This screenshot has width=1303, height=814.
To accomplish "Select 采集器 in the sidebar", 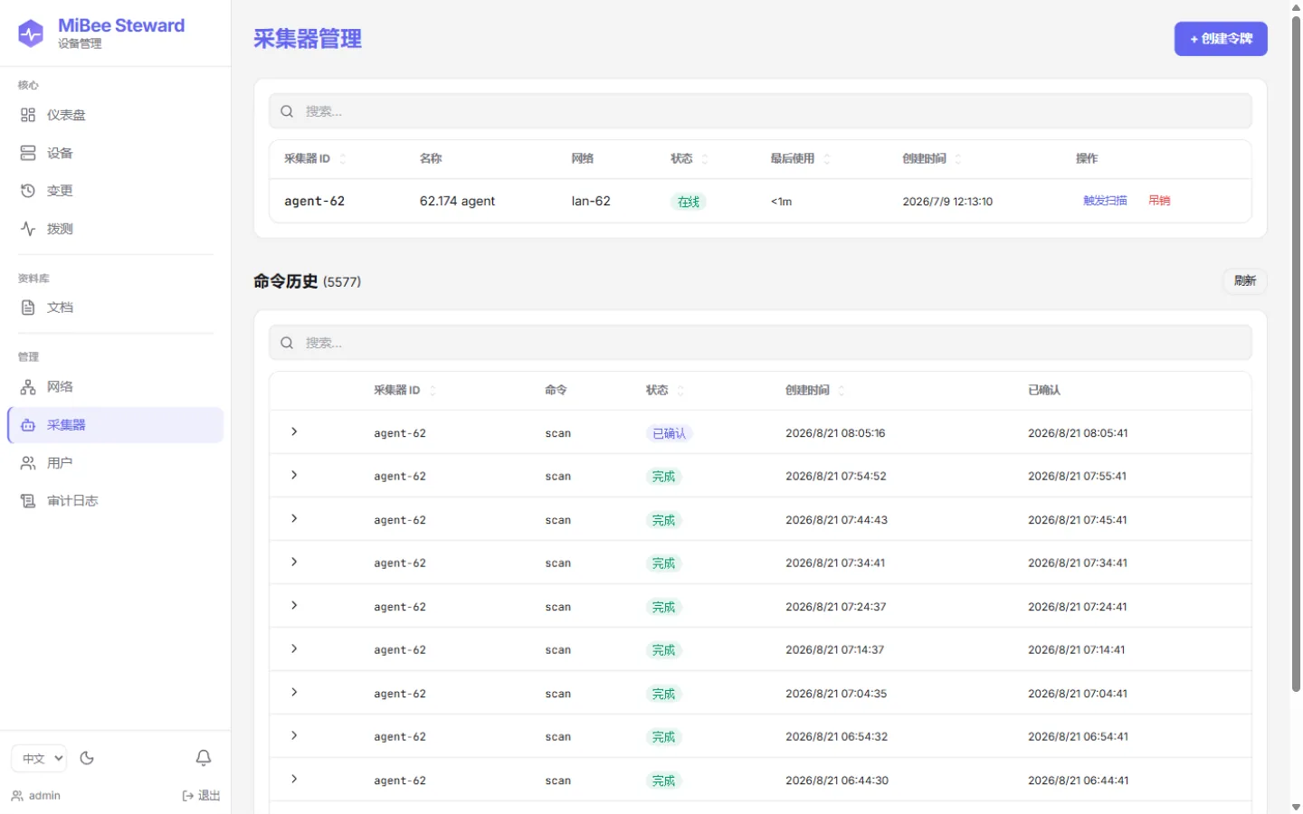I will click(115, 425).
